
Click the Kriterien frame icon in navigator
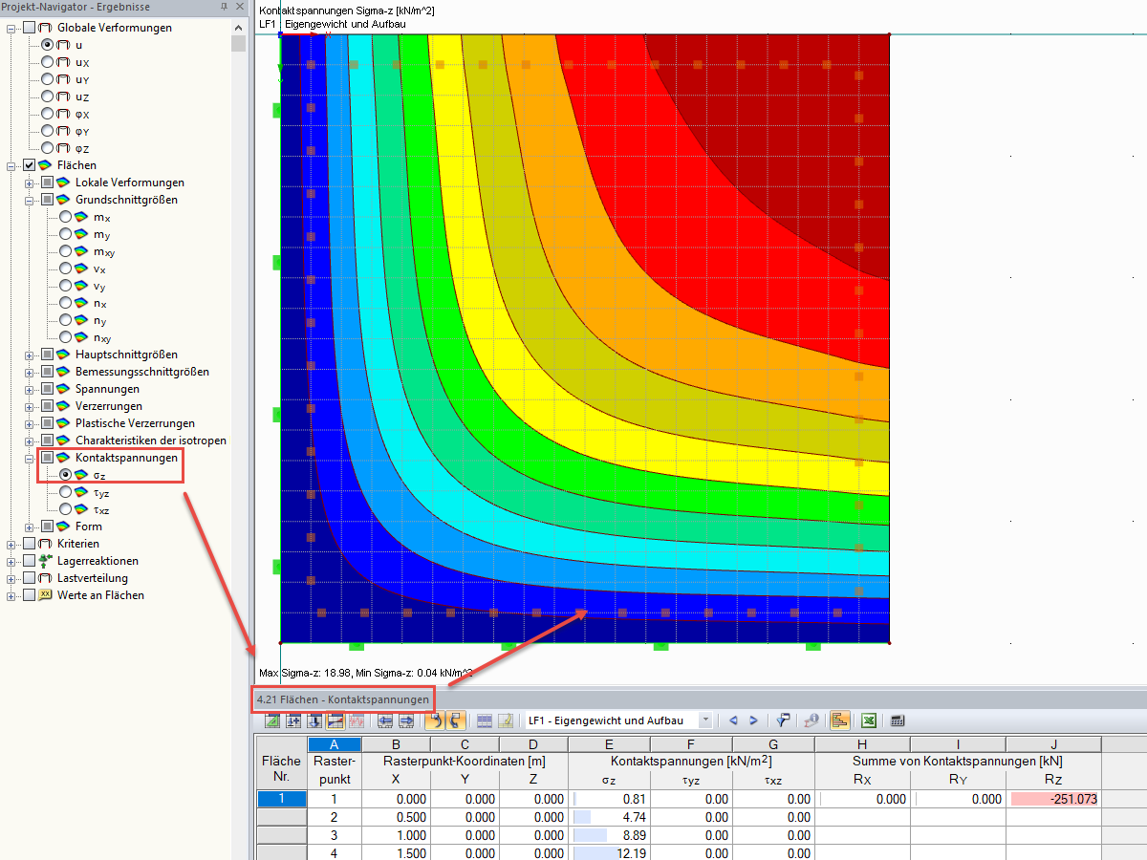(47, 544)
